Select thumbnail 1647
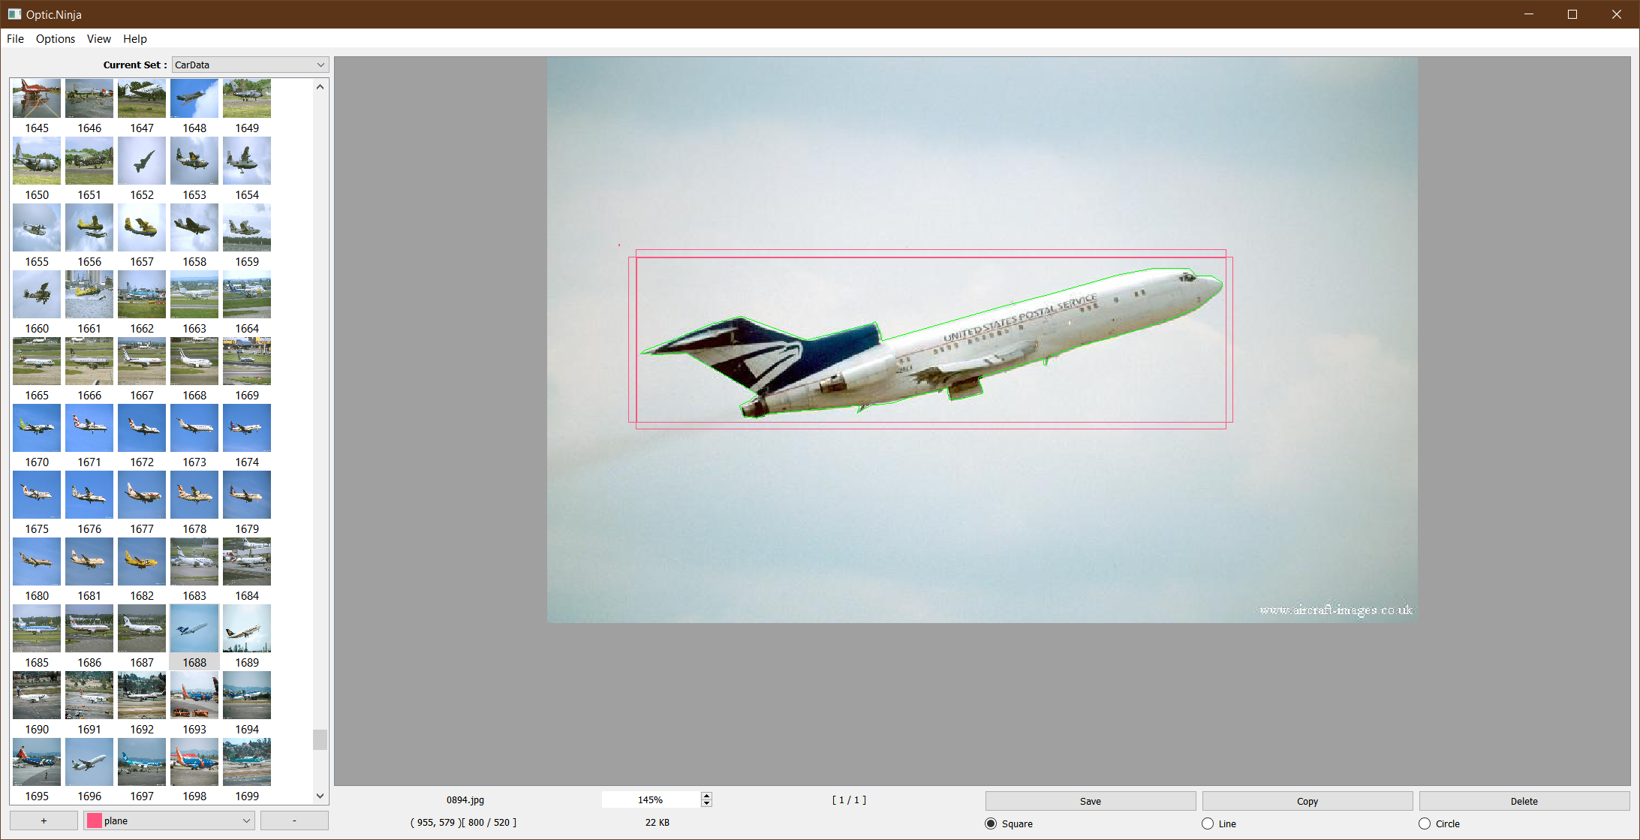Screen dimensions: 1640x840 click(142, 98)
